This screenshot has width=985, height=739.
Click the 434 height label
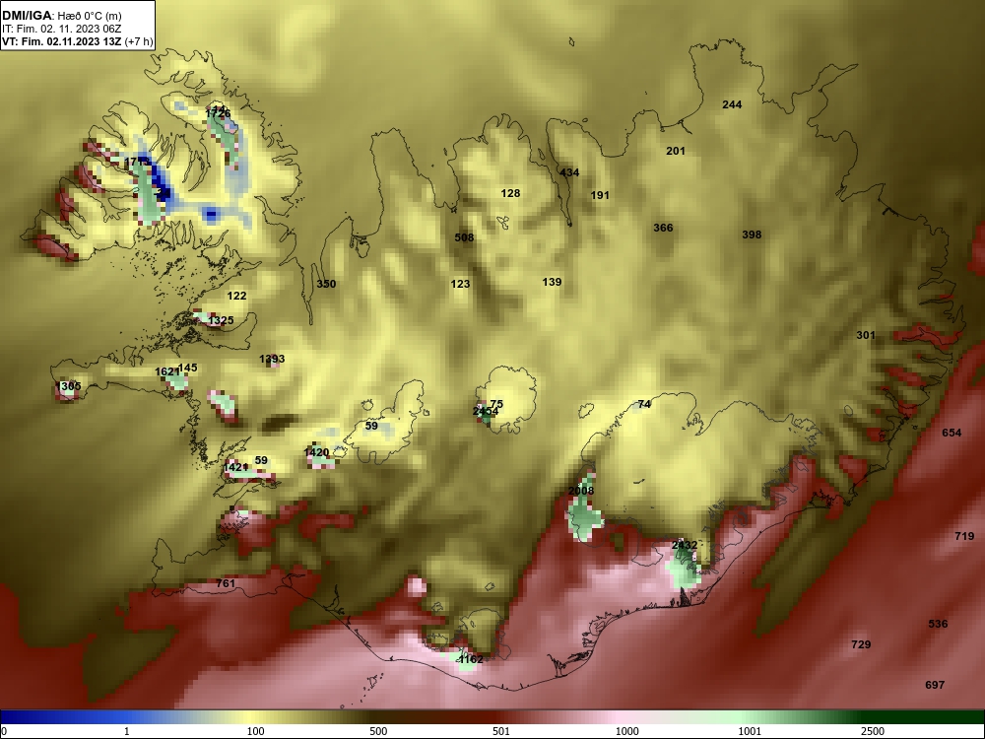pos(569,172)
